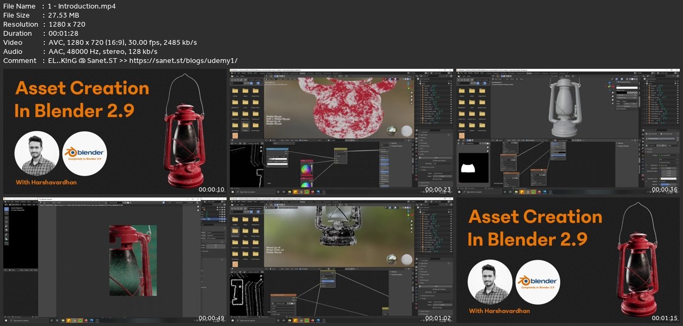This screenshot has height=326, width=683.
Task: Click the ColorRamp gradient bar in 00:00:23 frame
Action: (x=276, y=160)
